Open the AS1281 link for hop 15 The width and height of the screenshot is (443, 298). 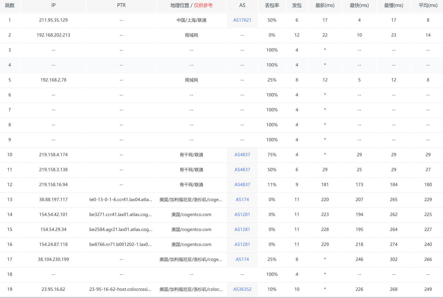tap(242, 229)
